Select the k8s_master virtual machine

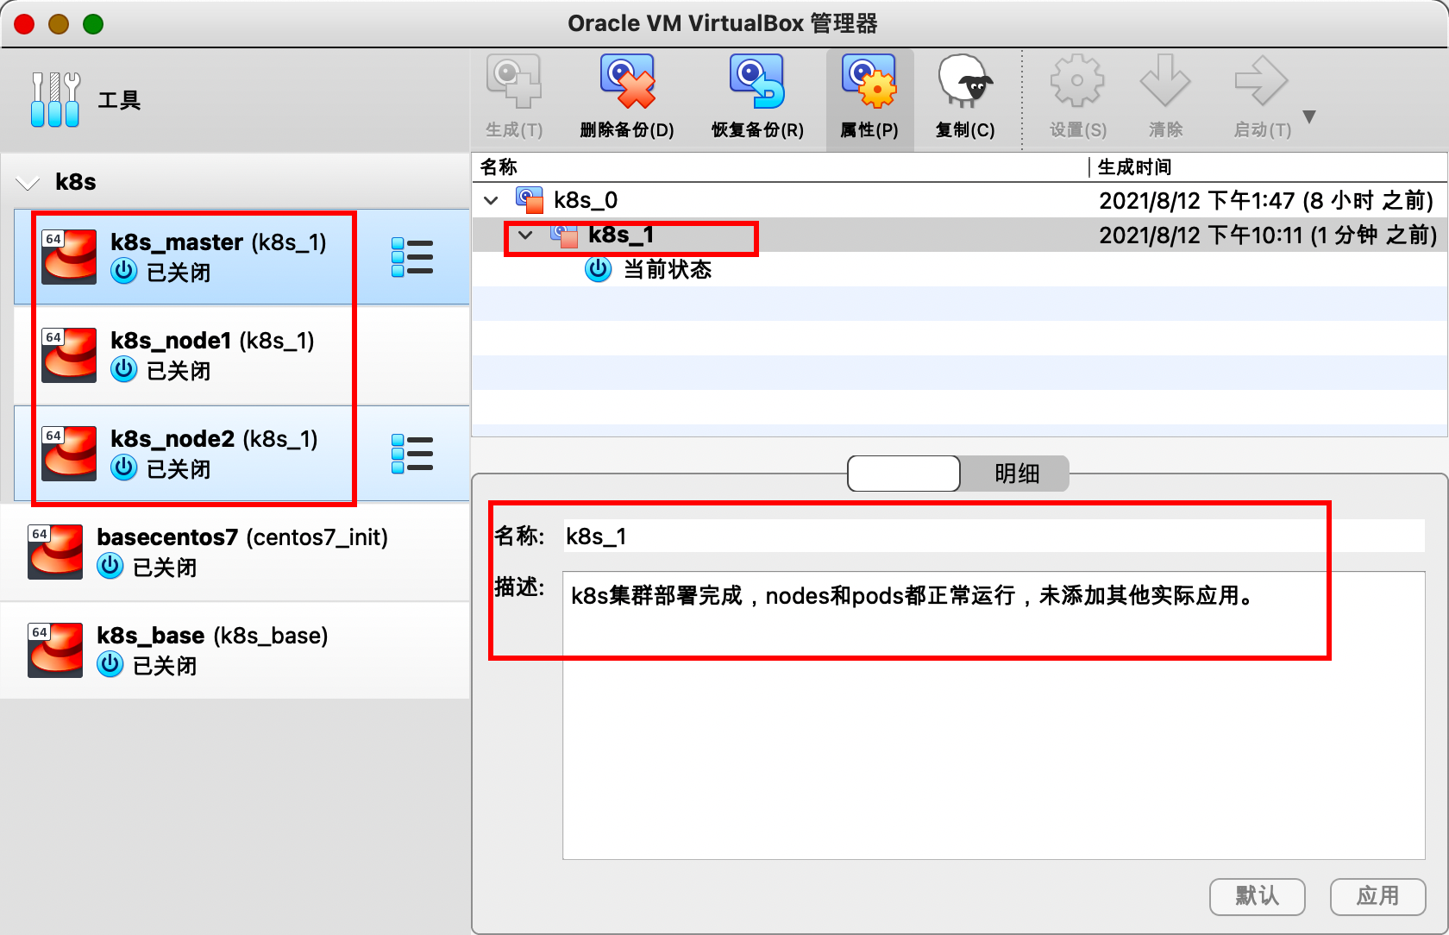pyautogui.click(x=241, y=257)
